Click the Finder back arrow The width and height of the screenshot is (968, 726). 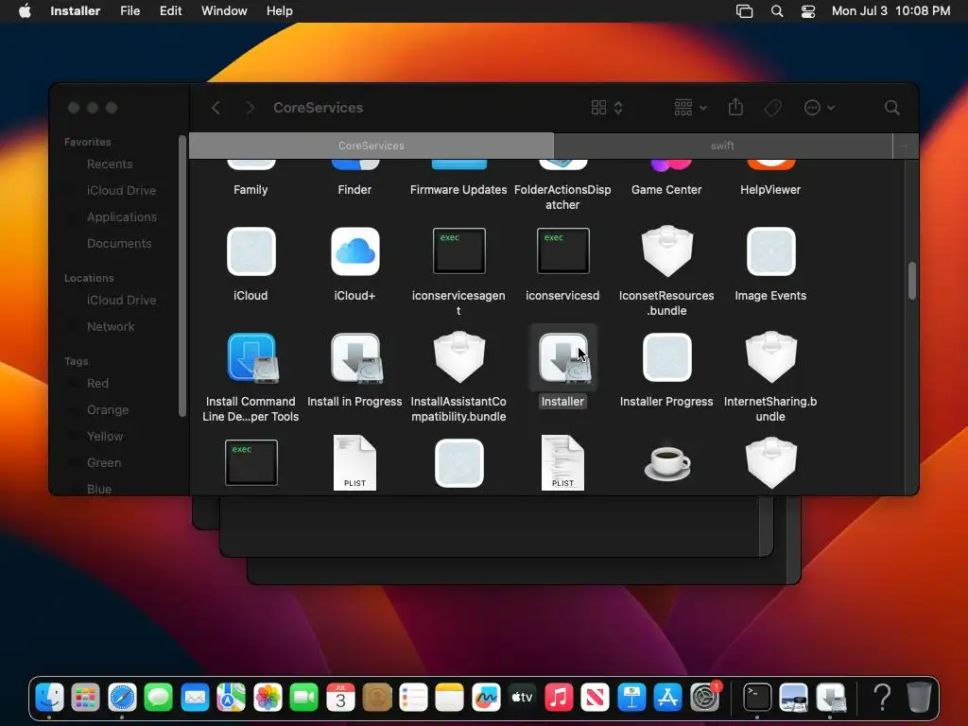pos(216,108)
